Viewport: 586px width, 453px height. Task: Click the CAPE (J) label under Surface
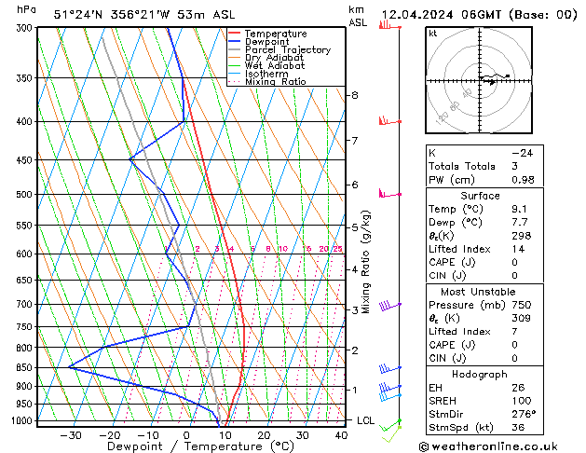[452, 262]
